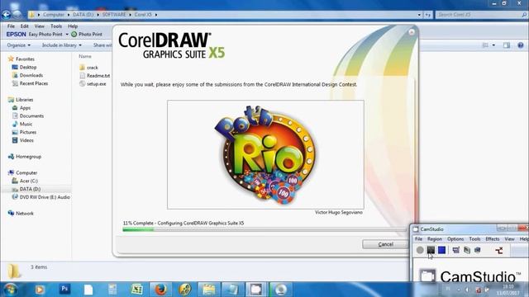Click DATA (D:) in the address breadcrumb

(83, 15)
